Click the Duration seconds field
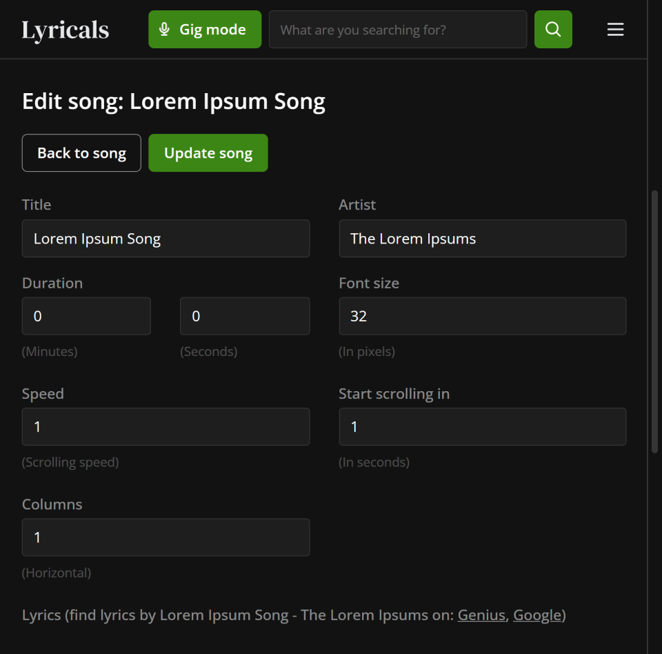Image resolution: width=662 pixels, height=654 pixels. point(244,316)
